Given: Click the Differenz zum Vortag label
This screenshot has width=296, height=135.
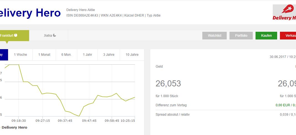Looking at the screenshot, I should point(171,105).
